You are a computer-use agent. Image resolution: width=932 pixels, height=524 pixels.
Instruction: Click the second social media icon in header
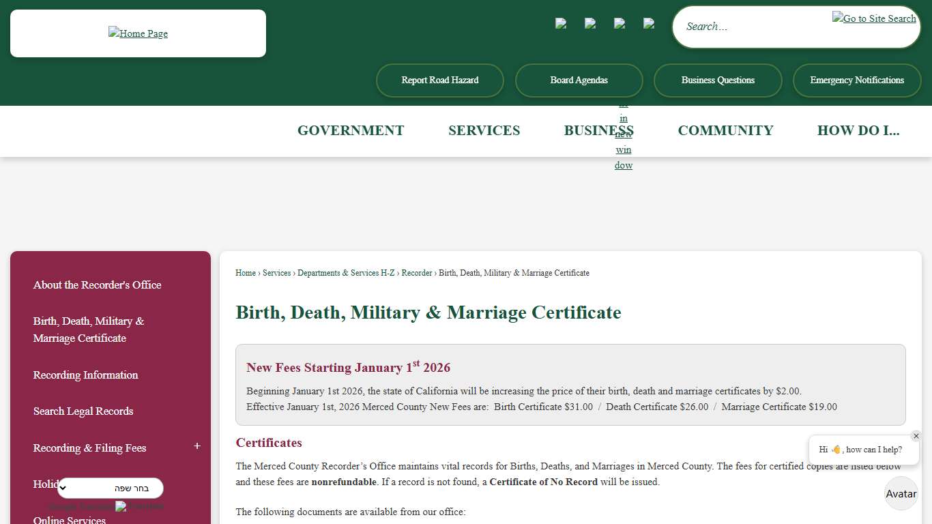[x=590, y=25]
